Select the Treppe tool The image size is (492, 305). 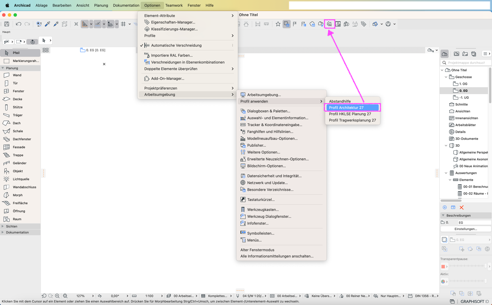(20, 155)
